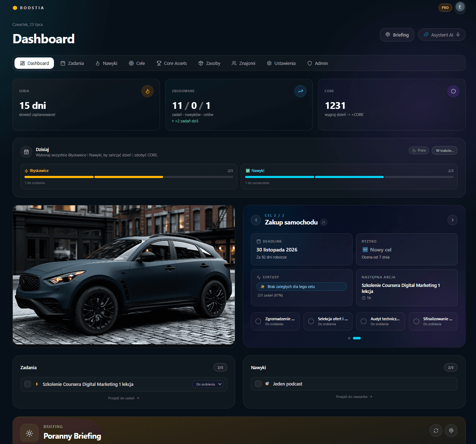The height and width of the screenshot is (444, 476).
Task: Click the Za 92 dni robocze text
Action: (x=271, y=257)
